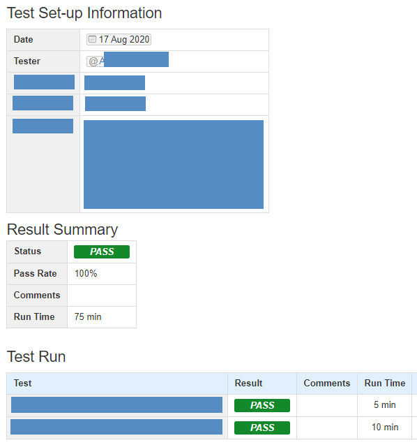Click the Date row label

pos(24,39)
